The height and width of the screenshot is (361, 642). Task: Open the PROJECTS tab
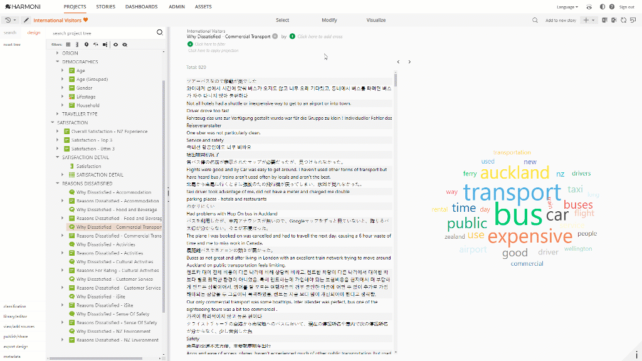pyautogui.click(x=75, y=7)
